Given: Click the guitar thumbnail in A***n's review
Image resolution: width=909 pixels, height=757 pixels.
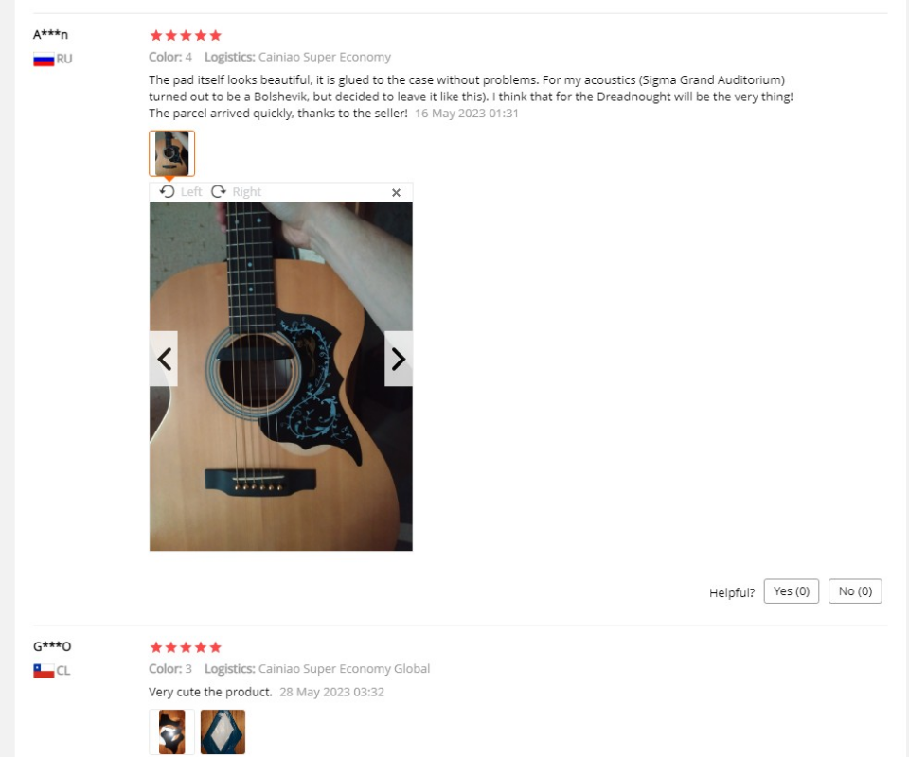Looking at the screenshot, I should pos(171,153).
